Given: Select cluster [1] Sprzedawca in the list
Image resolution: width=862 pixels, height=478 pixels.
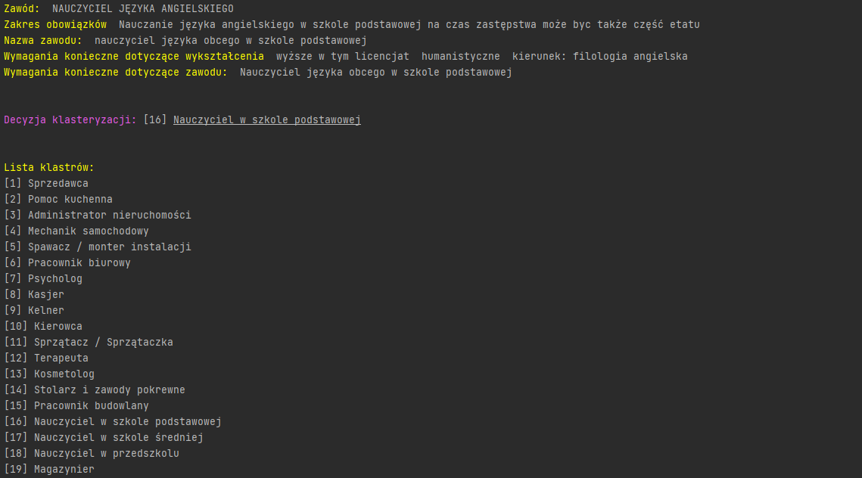Looking at the screenshot, I should tap(58, 184).
